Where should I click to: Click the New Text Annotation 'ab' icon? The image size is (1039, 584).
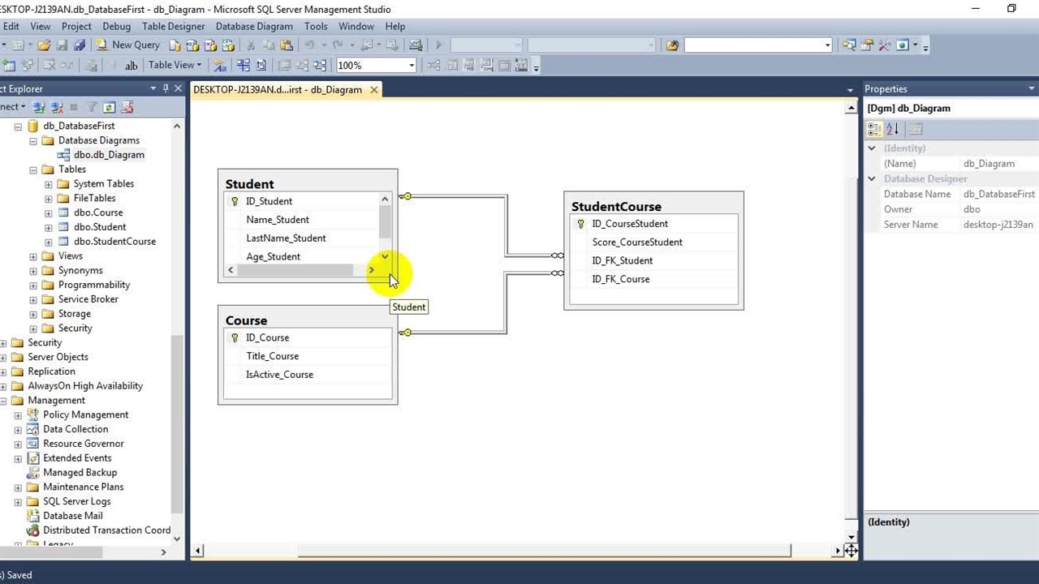click(131, 66)
